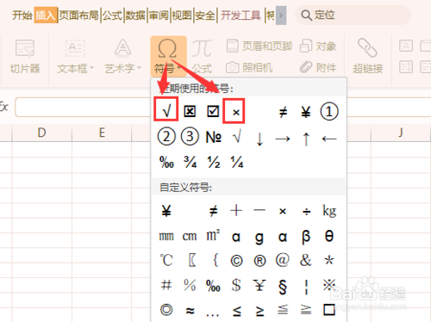The width and height of the screenshot is (431, 322).
Task: Select column E header
Action: coord(102,133)
